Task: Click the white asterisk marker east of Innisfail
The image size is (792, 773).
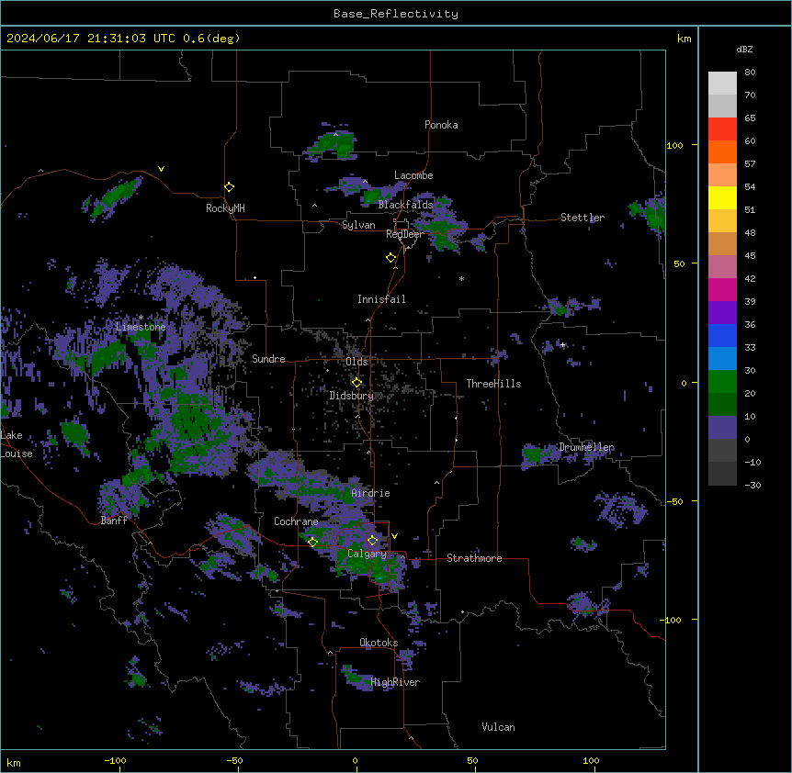Action: point(461,278)
